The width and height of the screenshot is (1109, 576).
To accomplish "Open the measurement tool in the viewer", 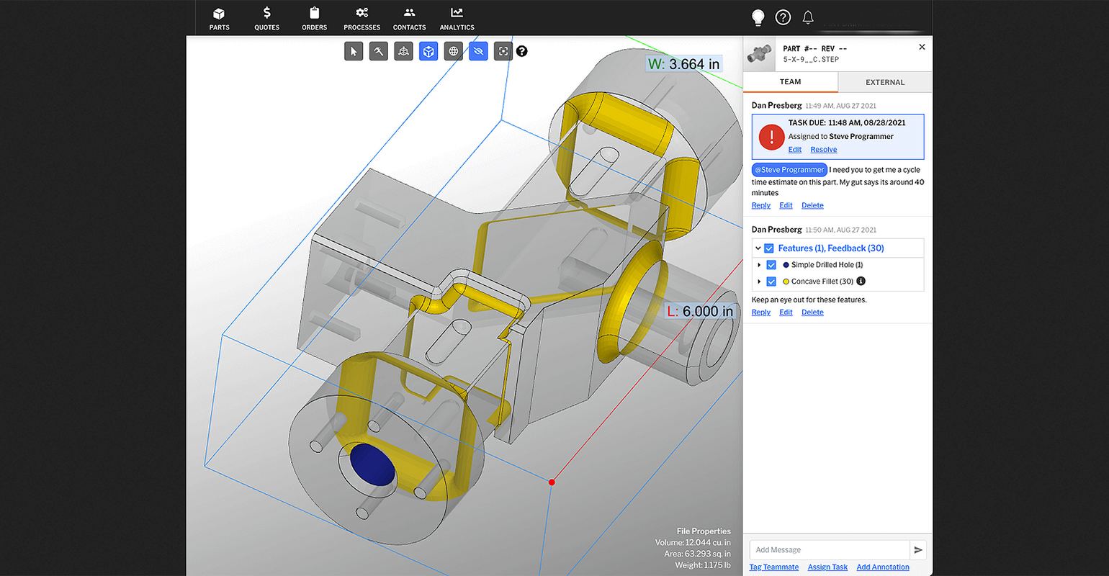I will tap(378, 51).
